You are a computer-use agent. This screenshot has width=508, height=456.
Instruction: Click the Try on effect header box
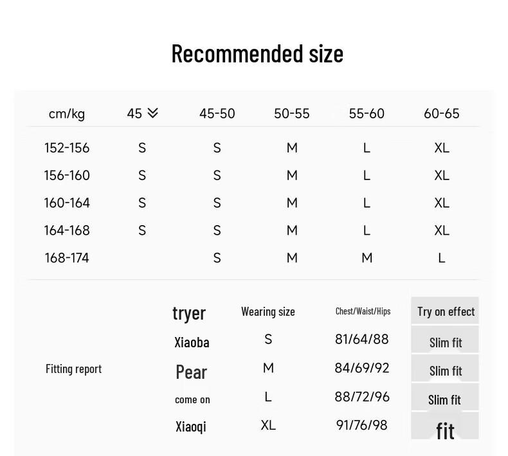coord(445,311)
